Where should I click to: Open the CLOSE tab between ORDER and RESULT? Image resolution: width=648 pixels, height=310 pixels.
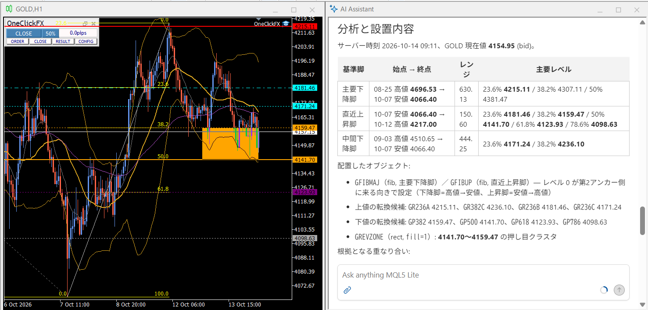[40, 42]
